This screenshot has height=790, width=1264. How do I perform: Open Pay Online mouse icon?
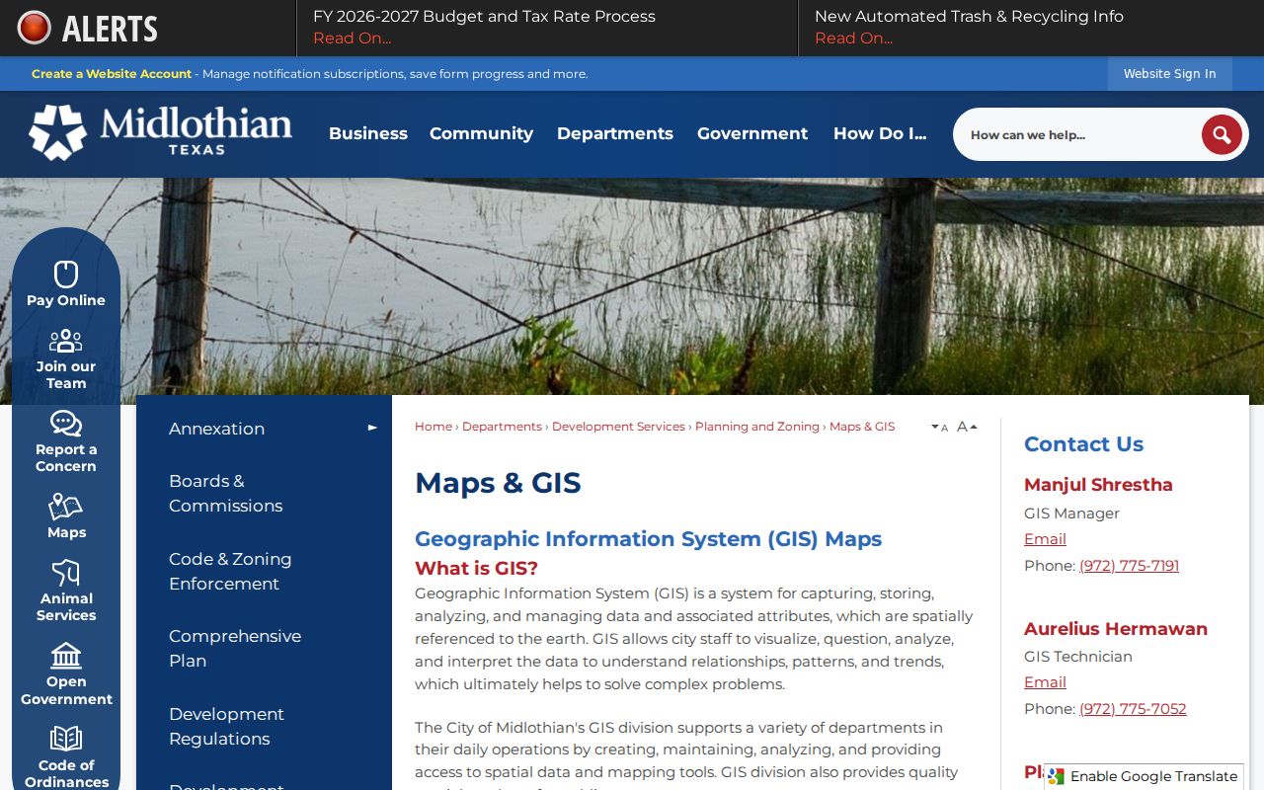(66, 274)
